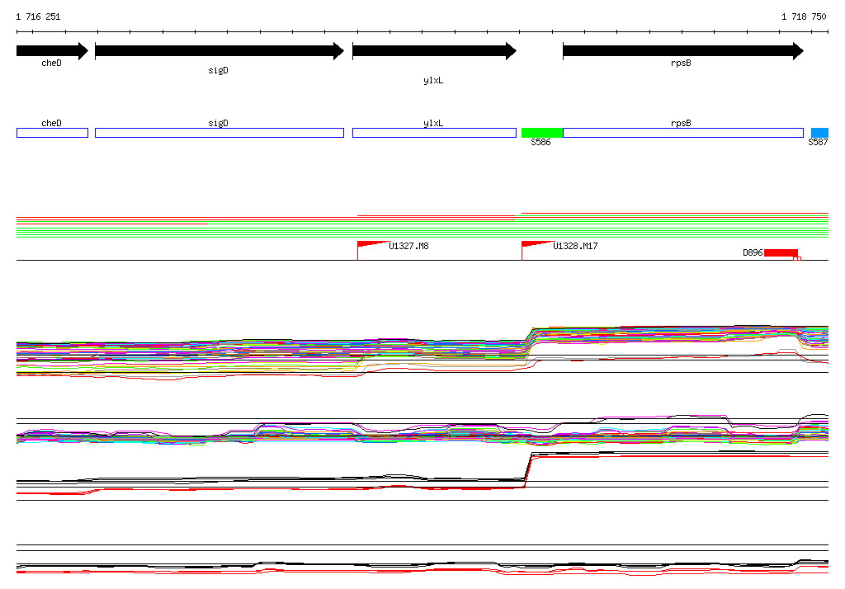Select the rpsB black gene arrow
This screenshot has width=845, height=589.
coord(683,51)
